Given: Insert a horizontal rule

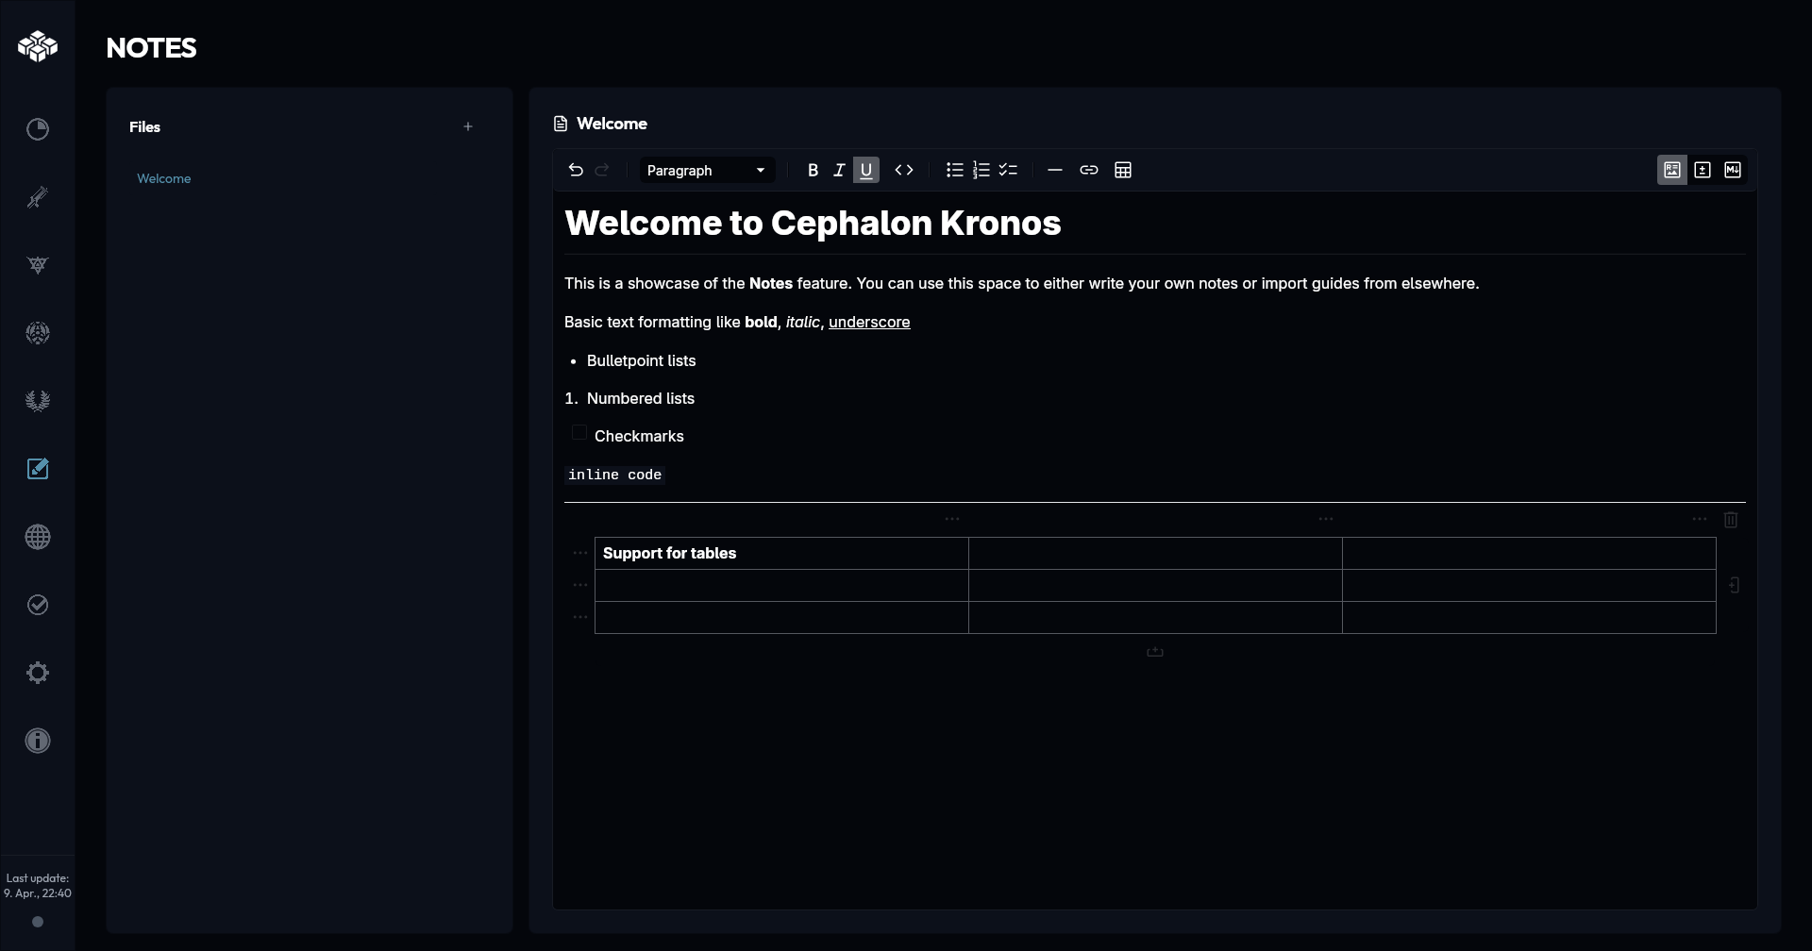Looking at the screenshot, I should pyautogui.click(x=1055, y=170).
